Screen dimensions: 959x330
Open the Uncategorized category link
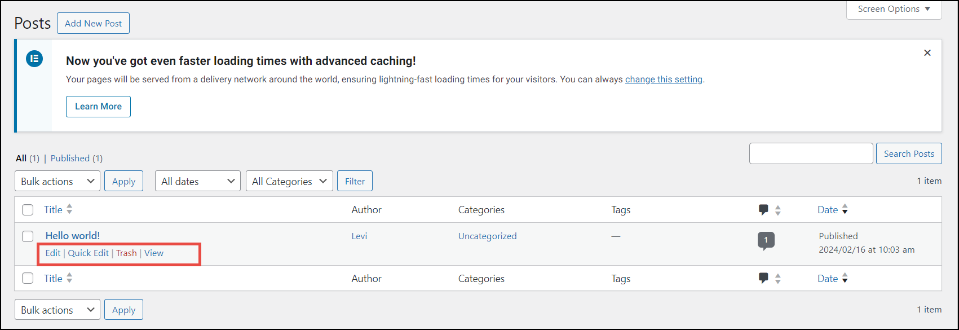click(487, 236)
